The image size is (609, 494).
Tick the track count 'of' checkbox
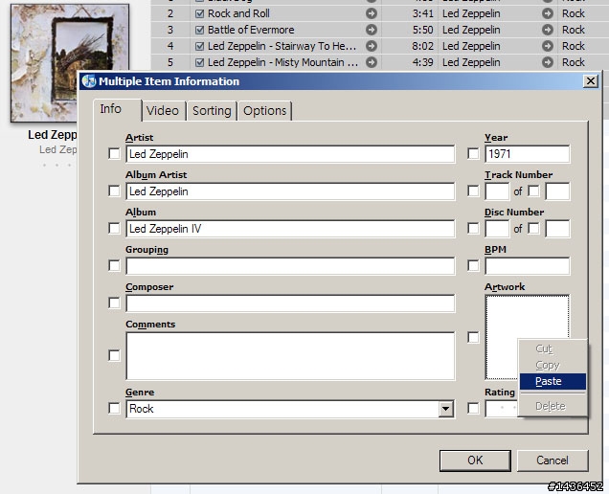coord(533,191)
